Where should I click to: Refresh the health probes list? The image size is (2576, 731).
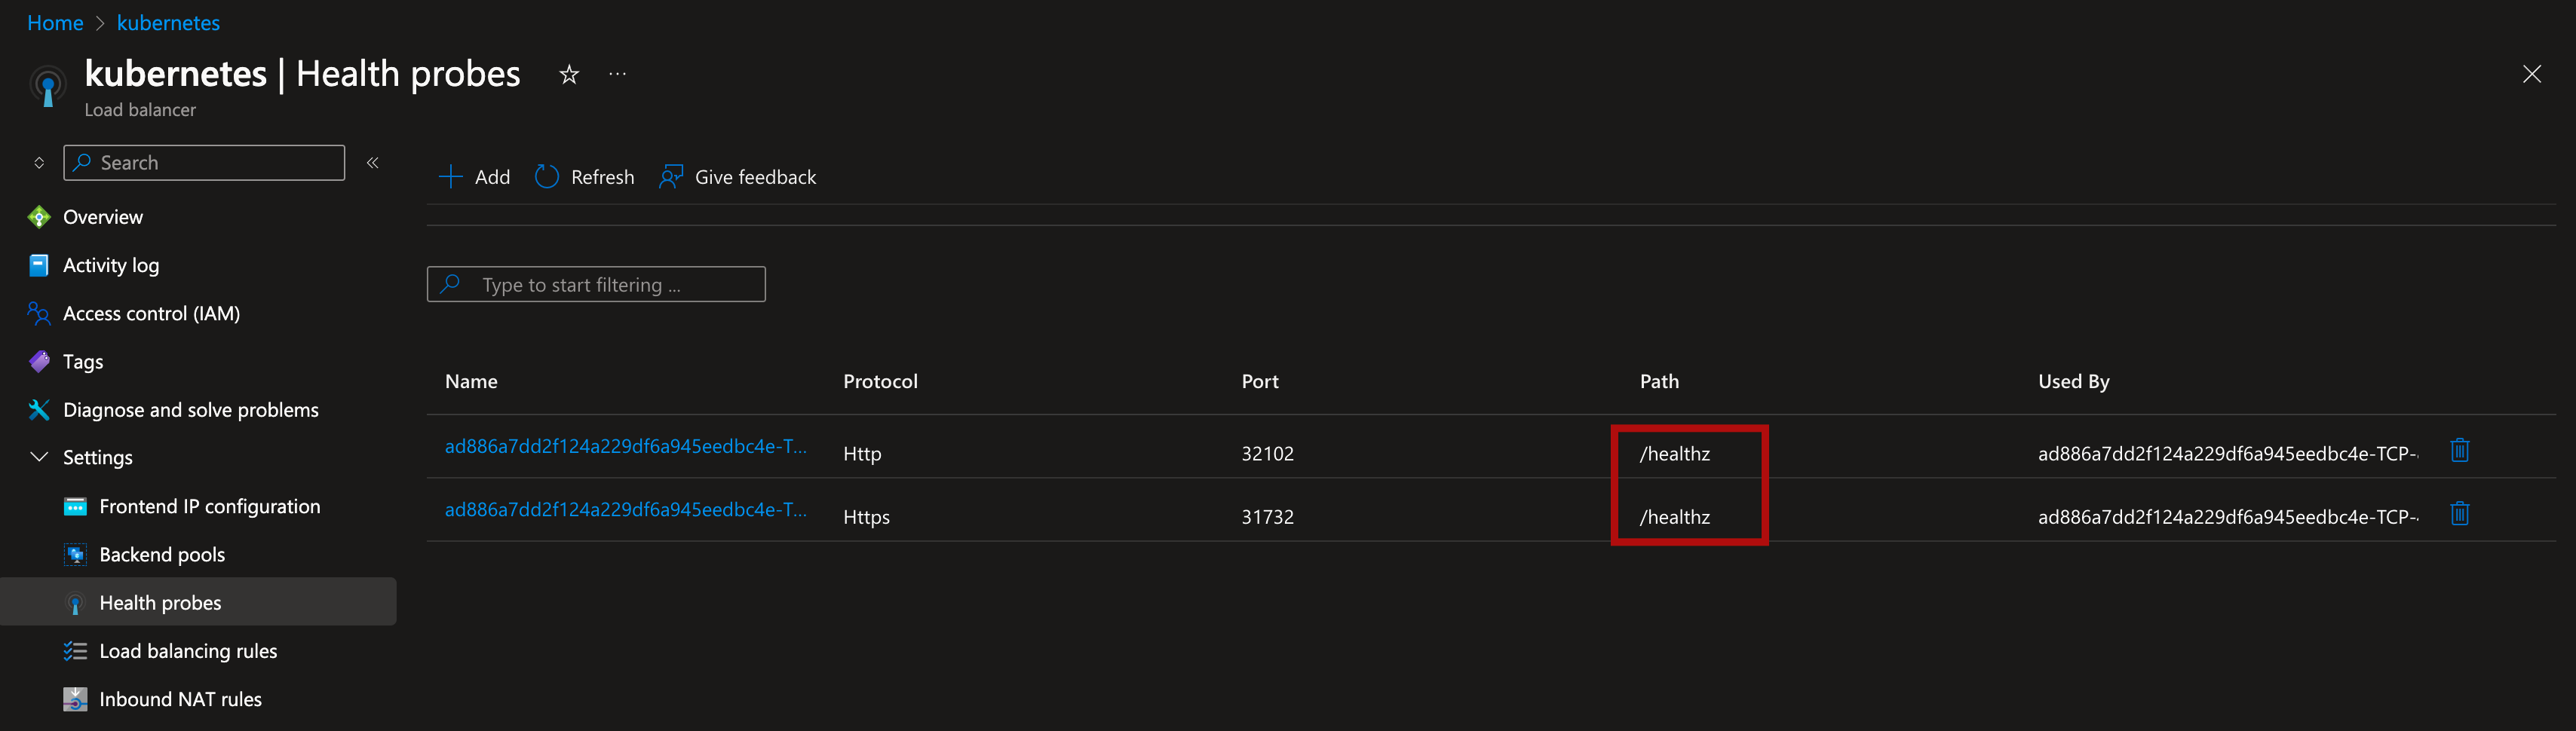(x=584, y=177)
